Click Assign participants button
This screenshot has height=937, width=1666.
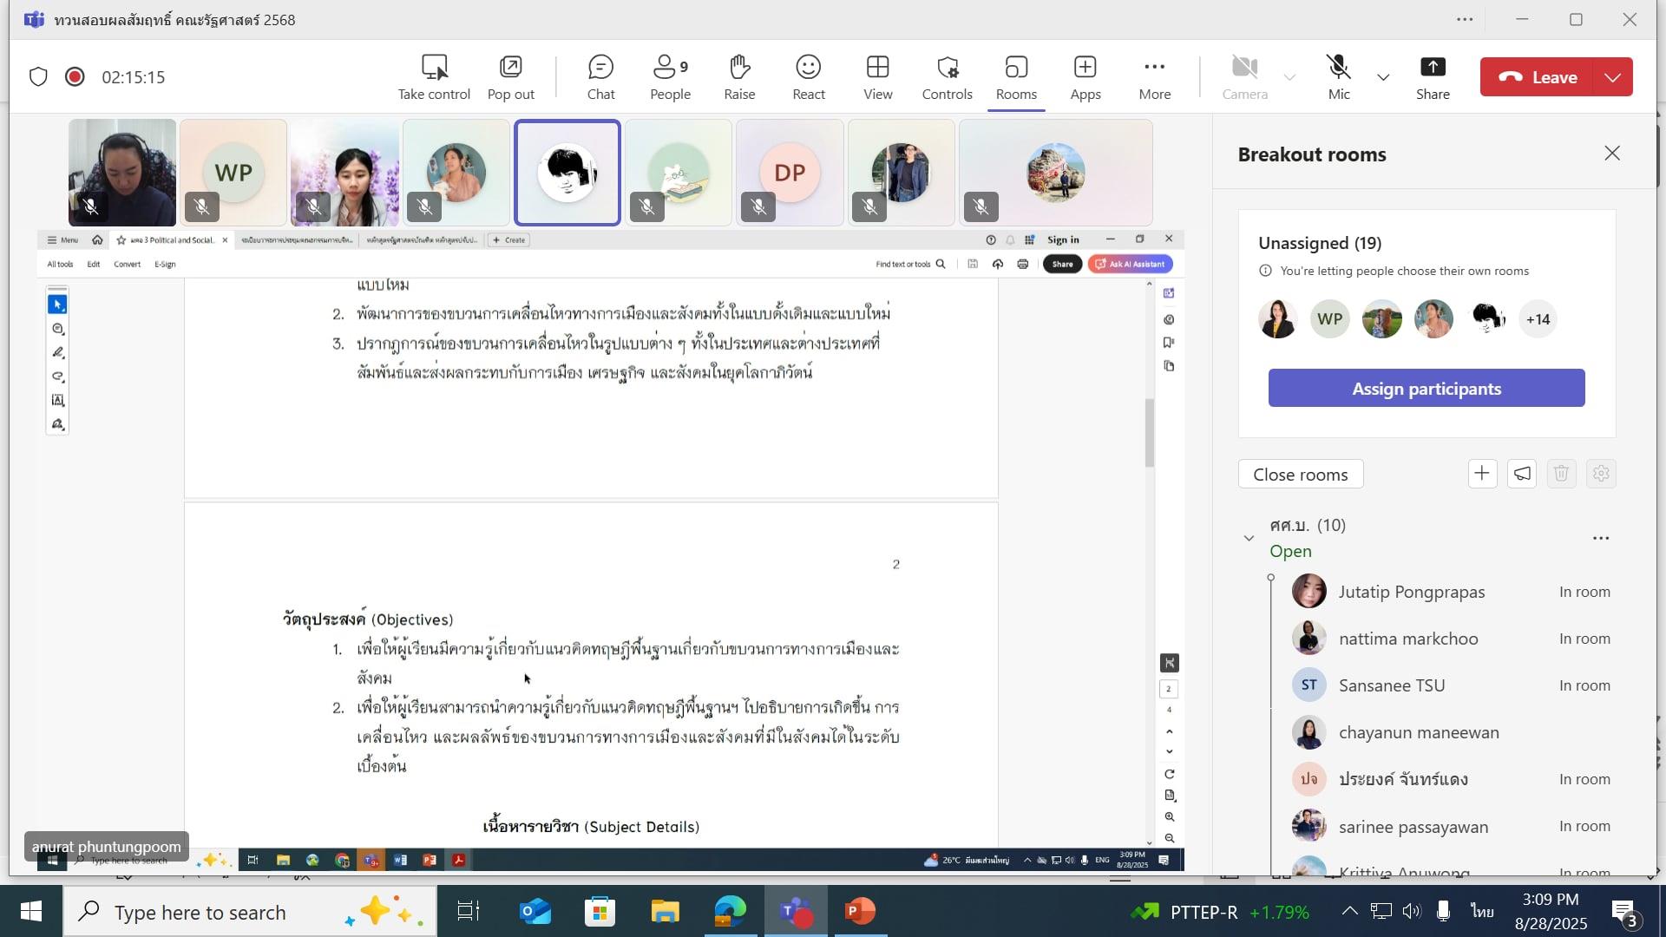coord(1426,388)
